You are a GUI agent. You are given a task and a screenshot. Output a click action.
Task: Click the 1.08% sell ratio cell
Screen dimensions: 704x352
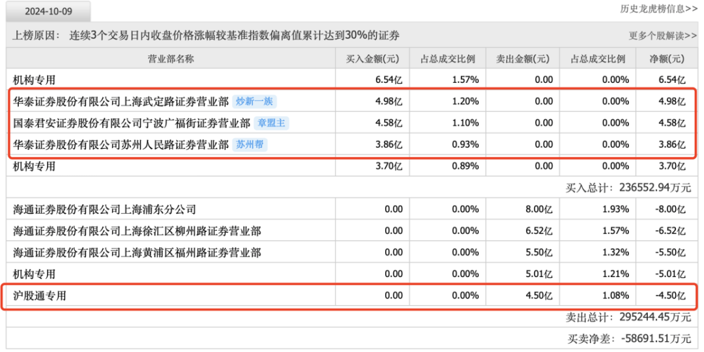pyautogui.click(x=615, y=296)
